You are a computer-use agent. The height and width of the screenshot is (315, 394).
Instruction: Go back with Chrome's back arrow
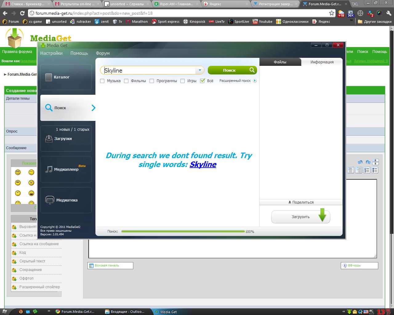click(5, 13)
